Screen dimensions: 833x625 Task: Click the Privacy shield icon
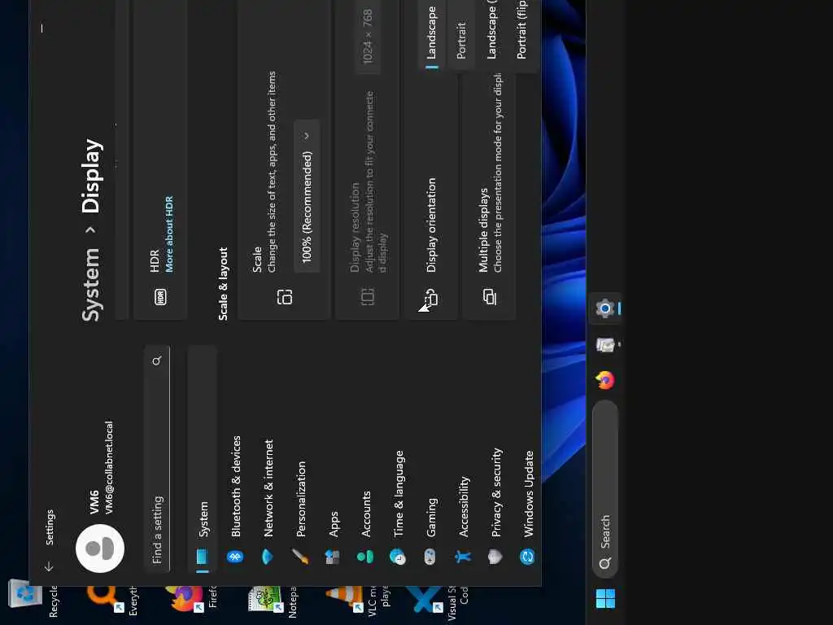[495, 557]
